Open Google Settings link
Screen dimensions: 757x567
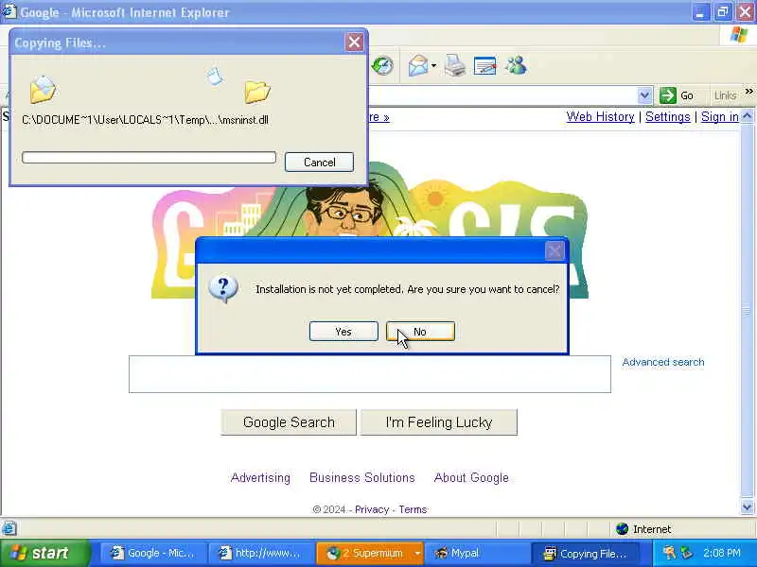point(668,116)
